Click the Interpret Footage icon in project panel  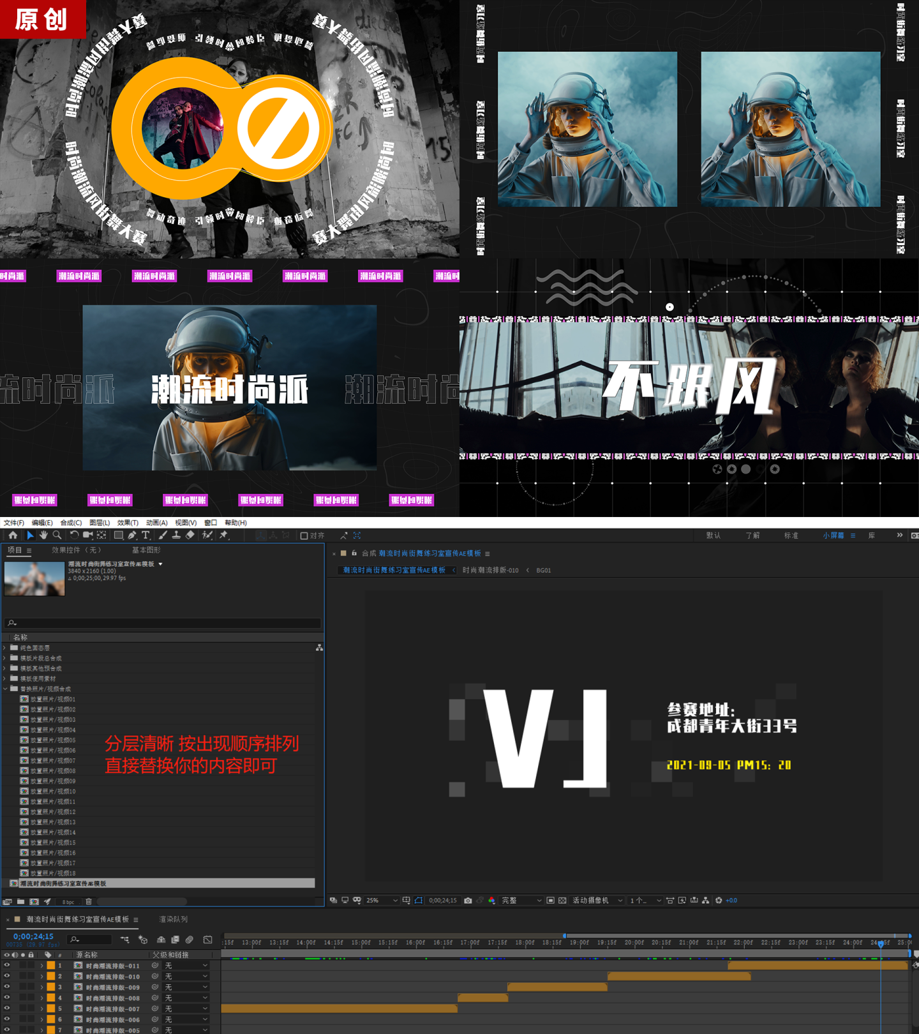pyautogui.click(x=8, y=902)
